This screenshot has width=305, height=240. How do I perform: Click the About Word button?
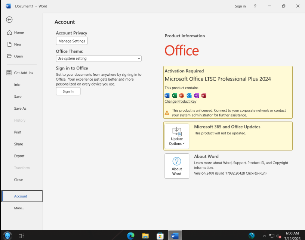coord(177,166)
